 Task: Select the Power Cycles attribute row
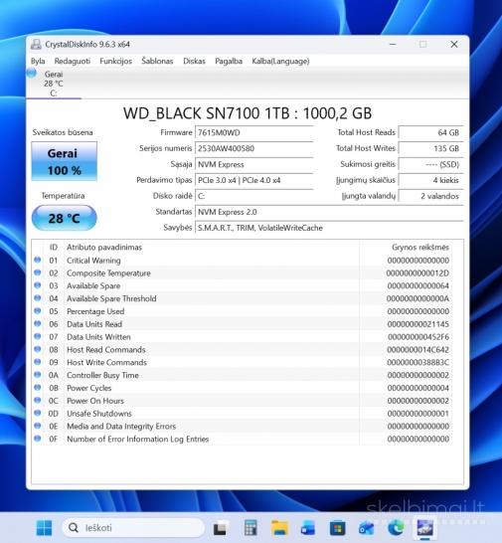pos(242,388)
